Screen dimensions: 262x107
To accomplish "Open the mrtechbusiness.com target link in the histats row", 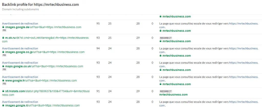I will (x=173, y=95).
